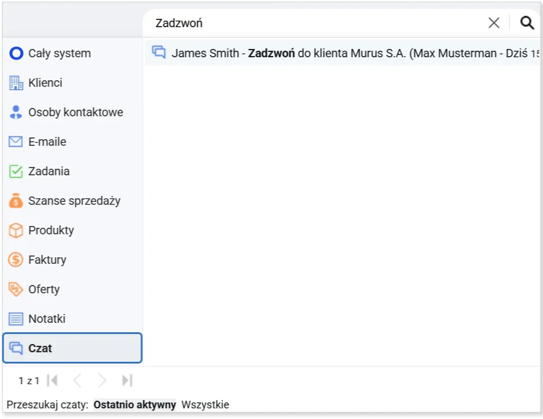
Task: Click the Oferty tag icon
Action: (16, 290)
